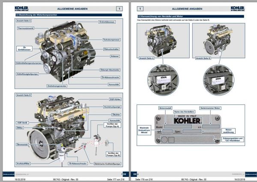
Task: Click the DE language marker on the left page footer
Action: [125, 174]
